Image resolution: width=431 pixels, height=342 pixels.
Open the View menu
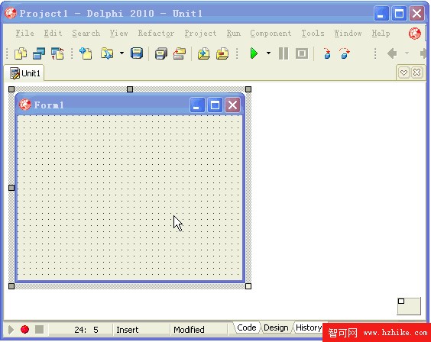pos(118,34)
